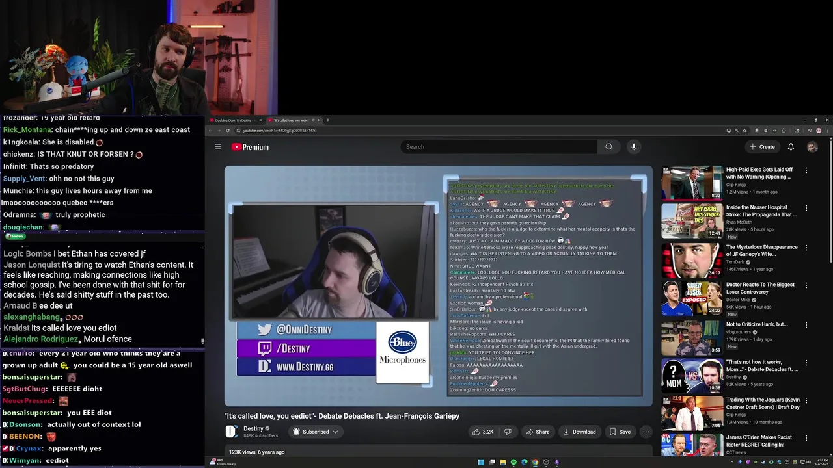Go back in the browser
Viewport: 833px width, 468px height.
(x=210, y=131)
